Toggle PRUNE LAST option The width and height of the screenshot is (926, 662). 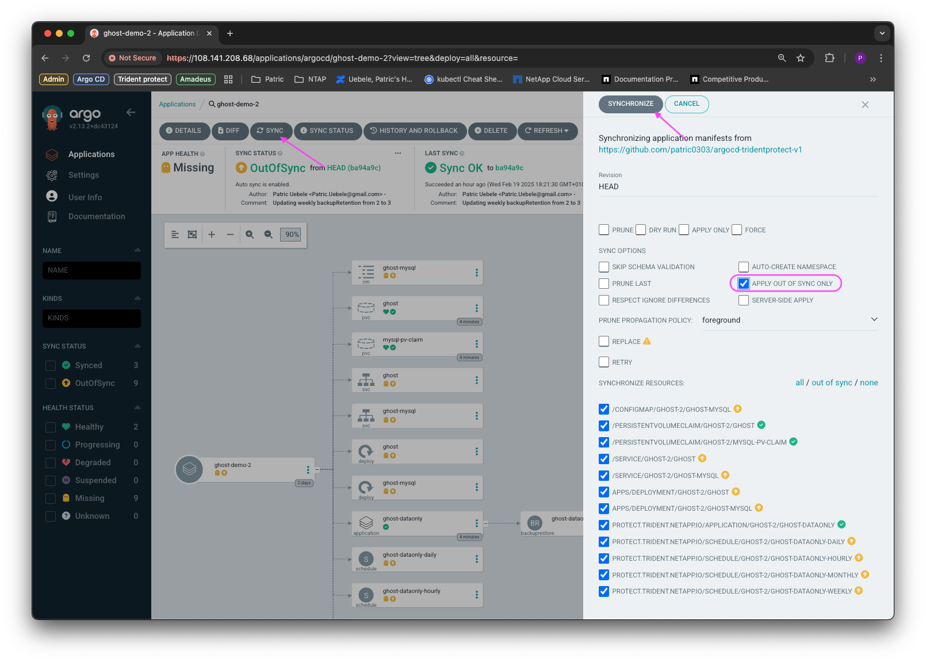tap(604, 284)
